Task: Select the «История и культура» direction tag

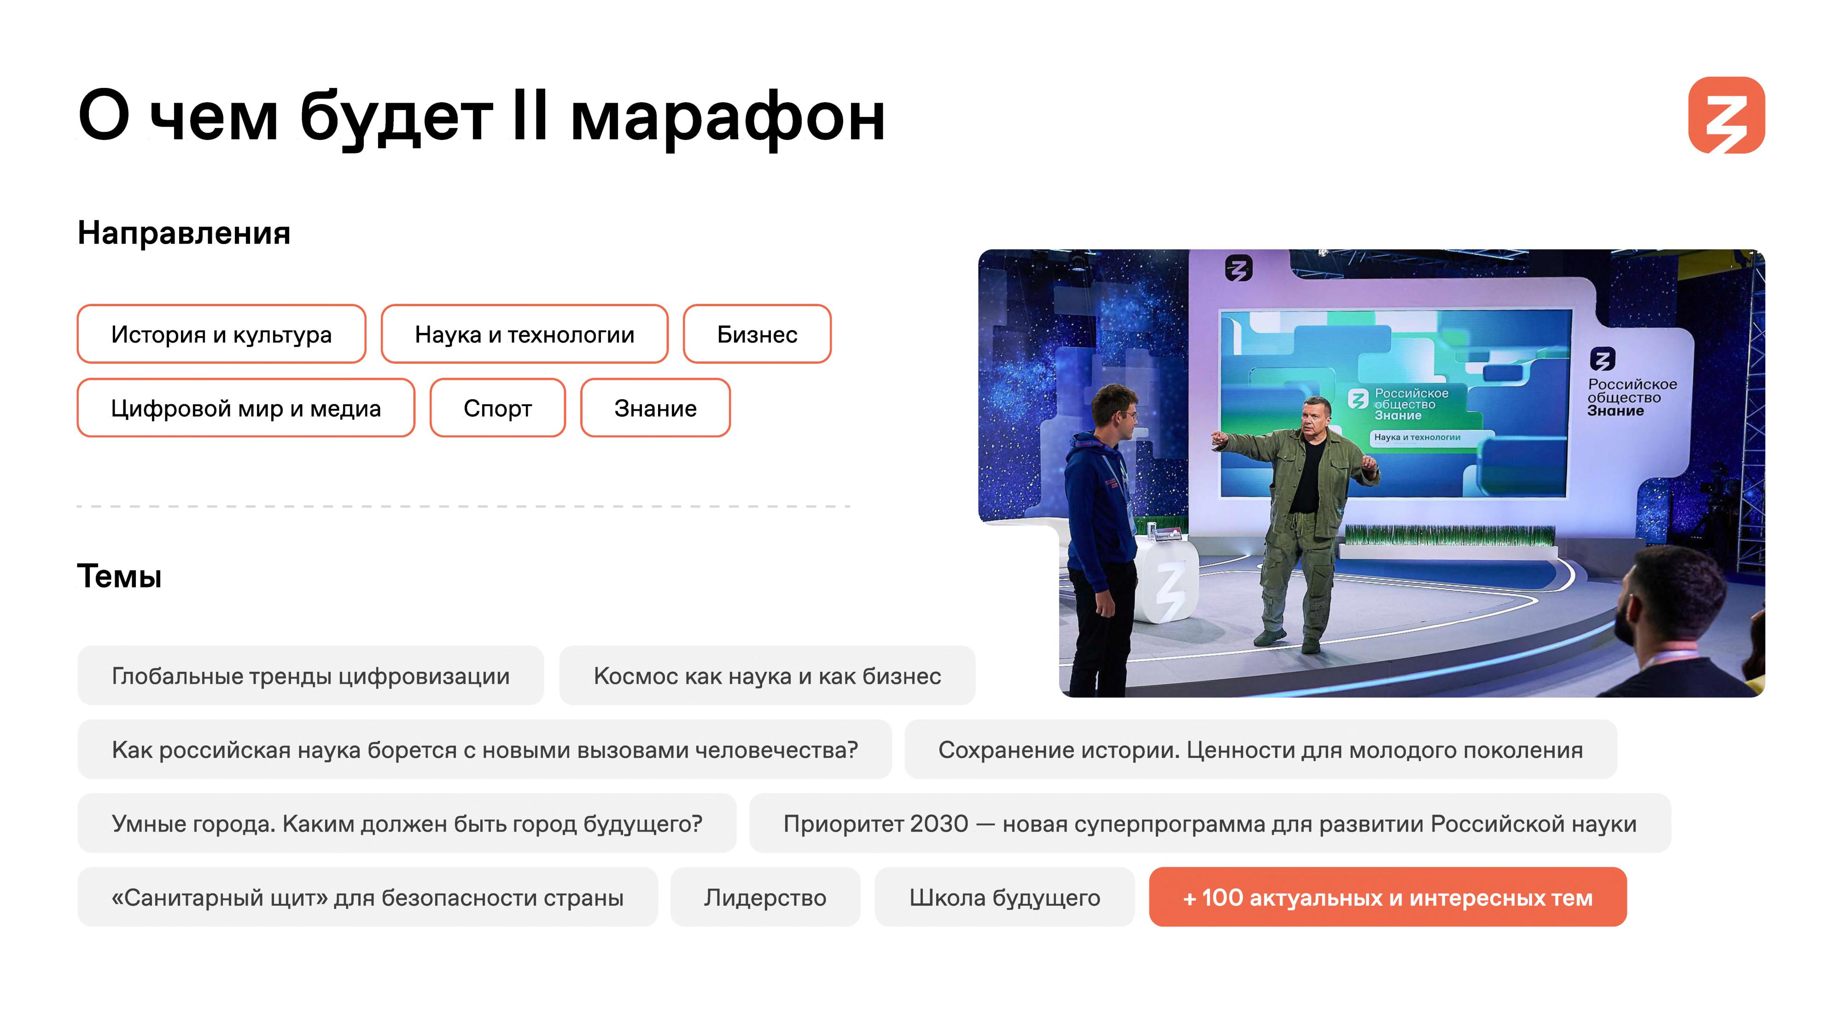Action: point(222,334)
